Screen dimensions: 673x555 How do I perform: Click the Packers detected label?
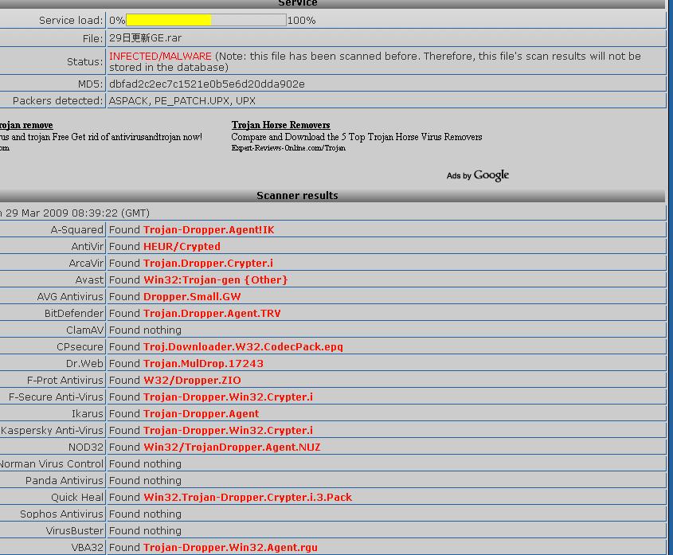point(58,101)
